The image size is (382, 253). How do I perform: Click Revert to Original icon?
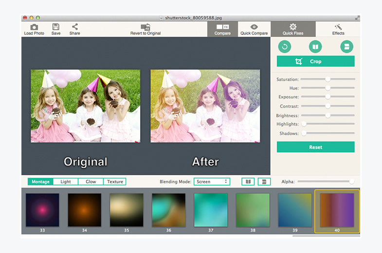click(145, 27)
